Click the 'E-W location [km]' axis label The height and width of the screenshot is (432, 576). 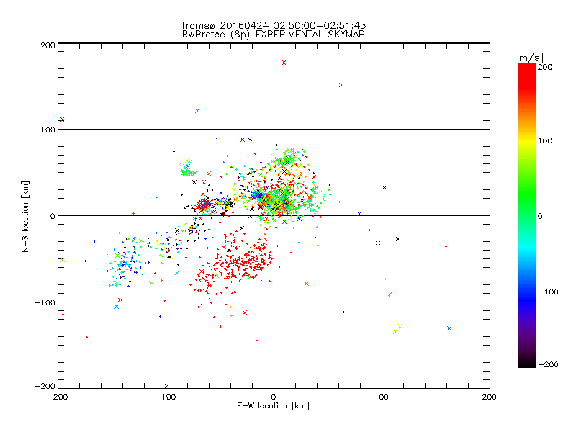click(273, 405)
